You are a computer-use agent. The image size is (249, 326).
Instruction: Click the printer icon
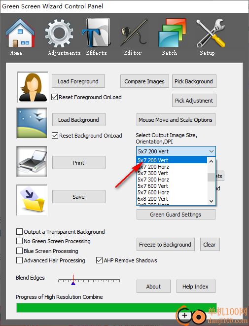[32, 162]
